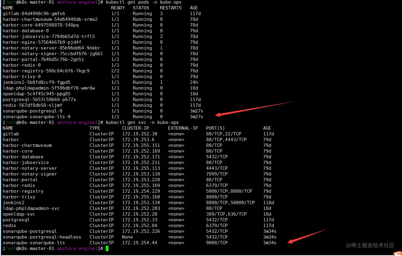Click the PORT(S) column header

[215, 128]
